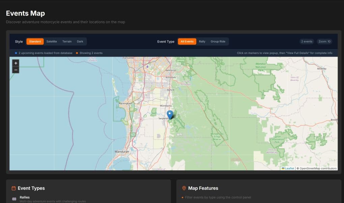Click the Rallies entry under Event Types
This screenshot has width=344, height=203.
tap(25, 197)
